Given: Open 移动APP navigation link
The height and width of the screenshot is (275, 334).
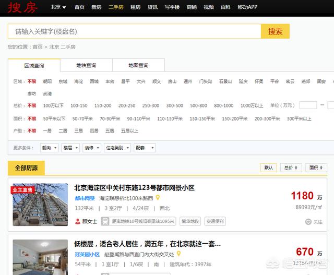Looking at the screenshot, I should [247, 7].
